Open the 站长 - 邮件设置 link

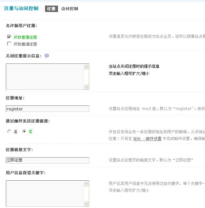[147, 139]
